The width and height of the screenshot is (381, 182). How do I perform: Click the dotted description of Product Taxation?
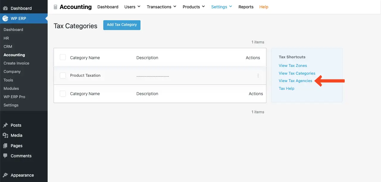coord(153,76)
